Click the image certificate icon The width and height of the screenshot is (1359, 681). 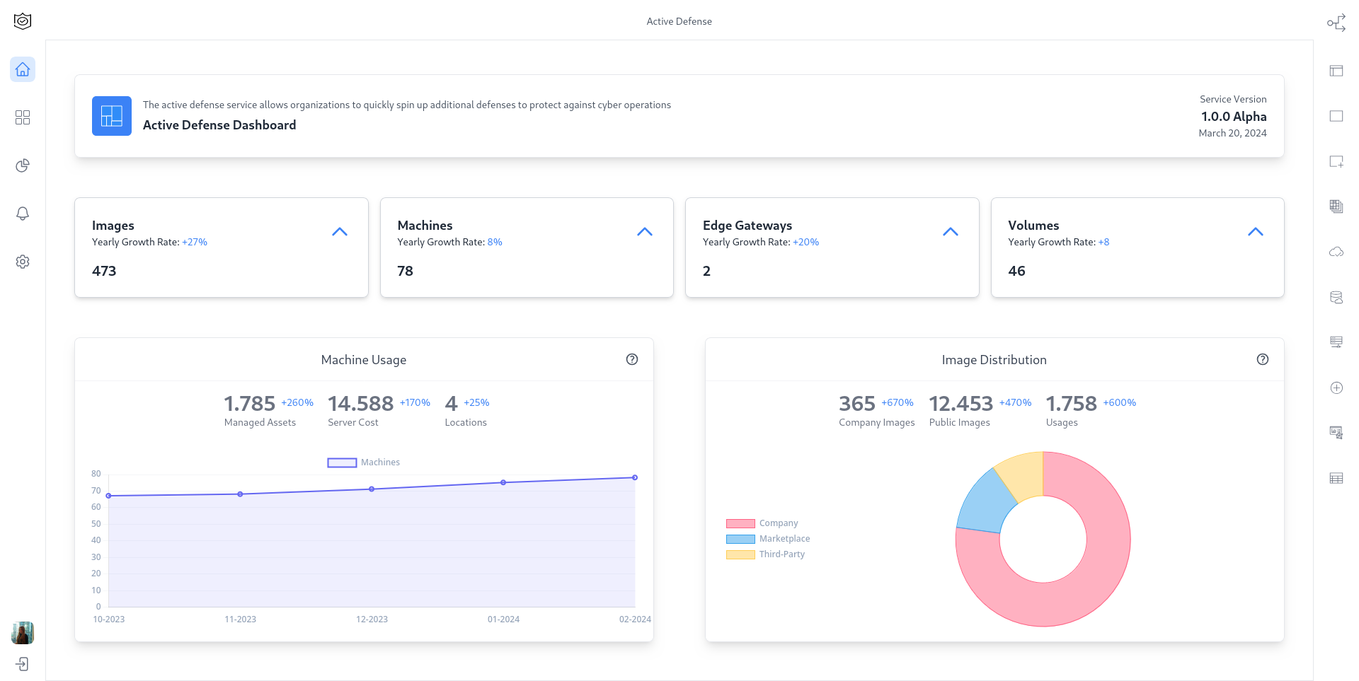(x=1336, y=433)
